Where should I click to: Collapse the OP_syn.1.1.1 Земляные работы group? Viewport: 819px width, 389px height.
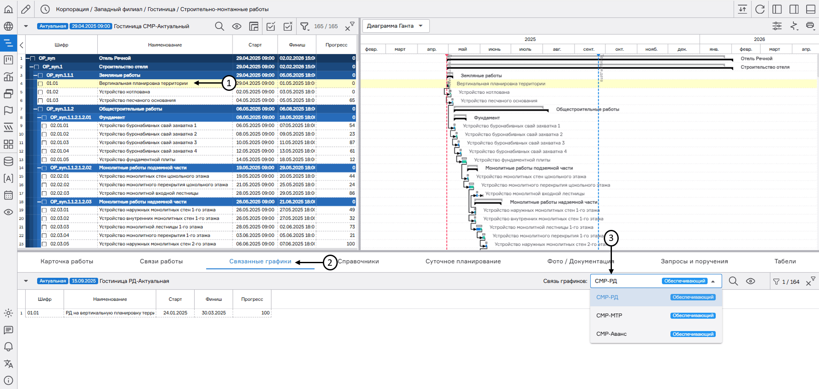pyautogui.click(x=36, y=75)
